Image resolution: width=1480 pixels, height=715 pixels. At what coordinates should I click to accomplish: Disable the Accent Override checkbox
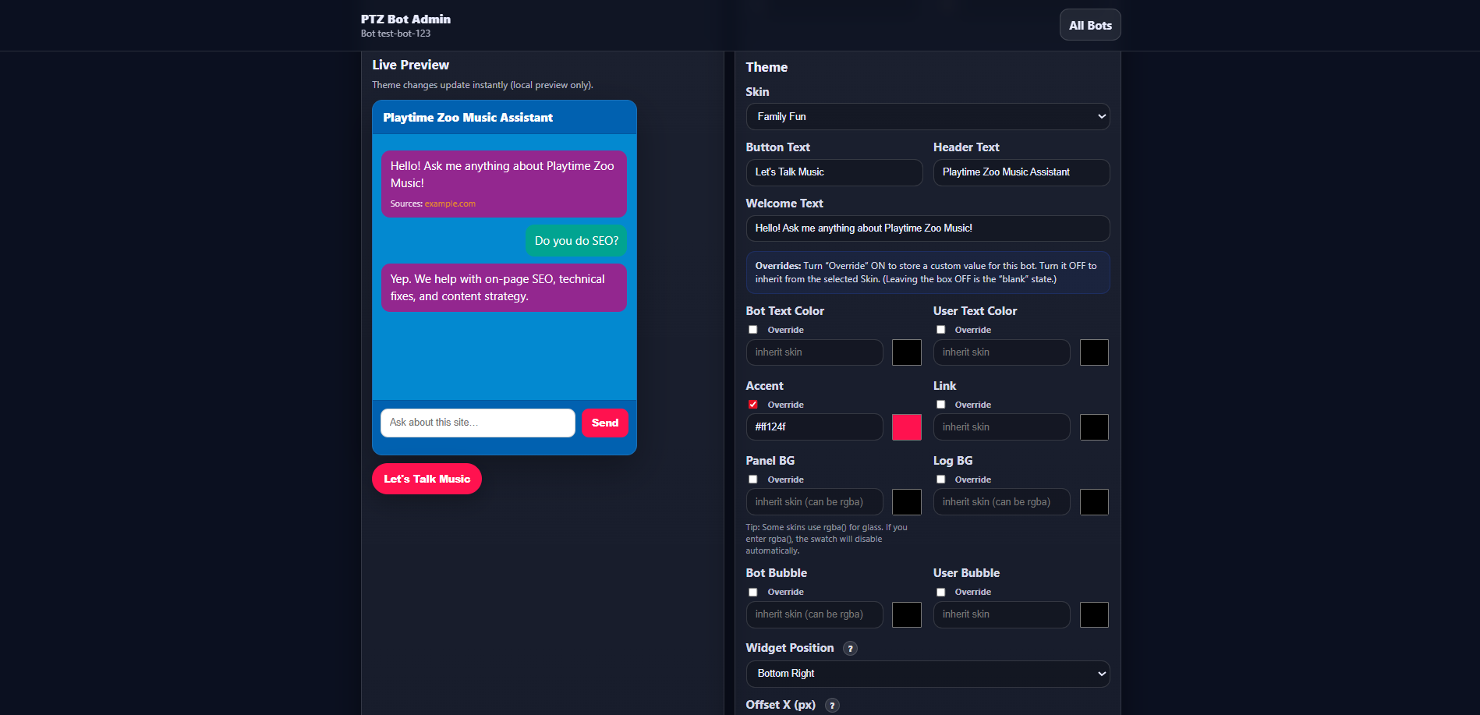point(752,404)
